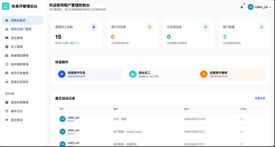
Task: Click the org-chart icon on 部门数量 card
Action: (x=261, y=27)
